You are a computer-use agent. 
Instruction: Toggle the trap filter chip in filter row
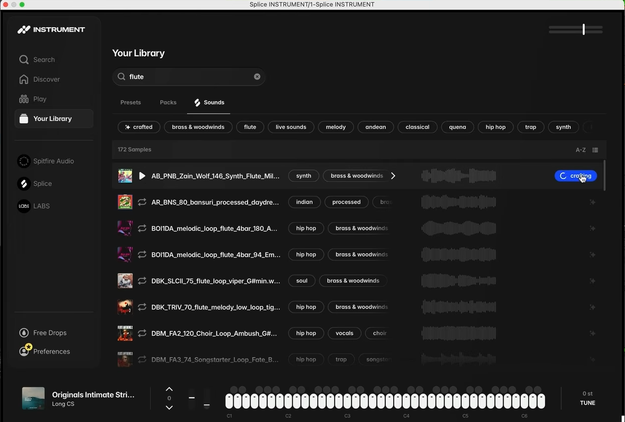(x=531, y=127)
